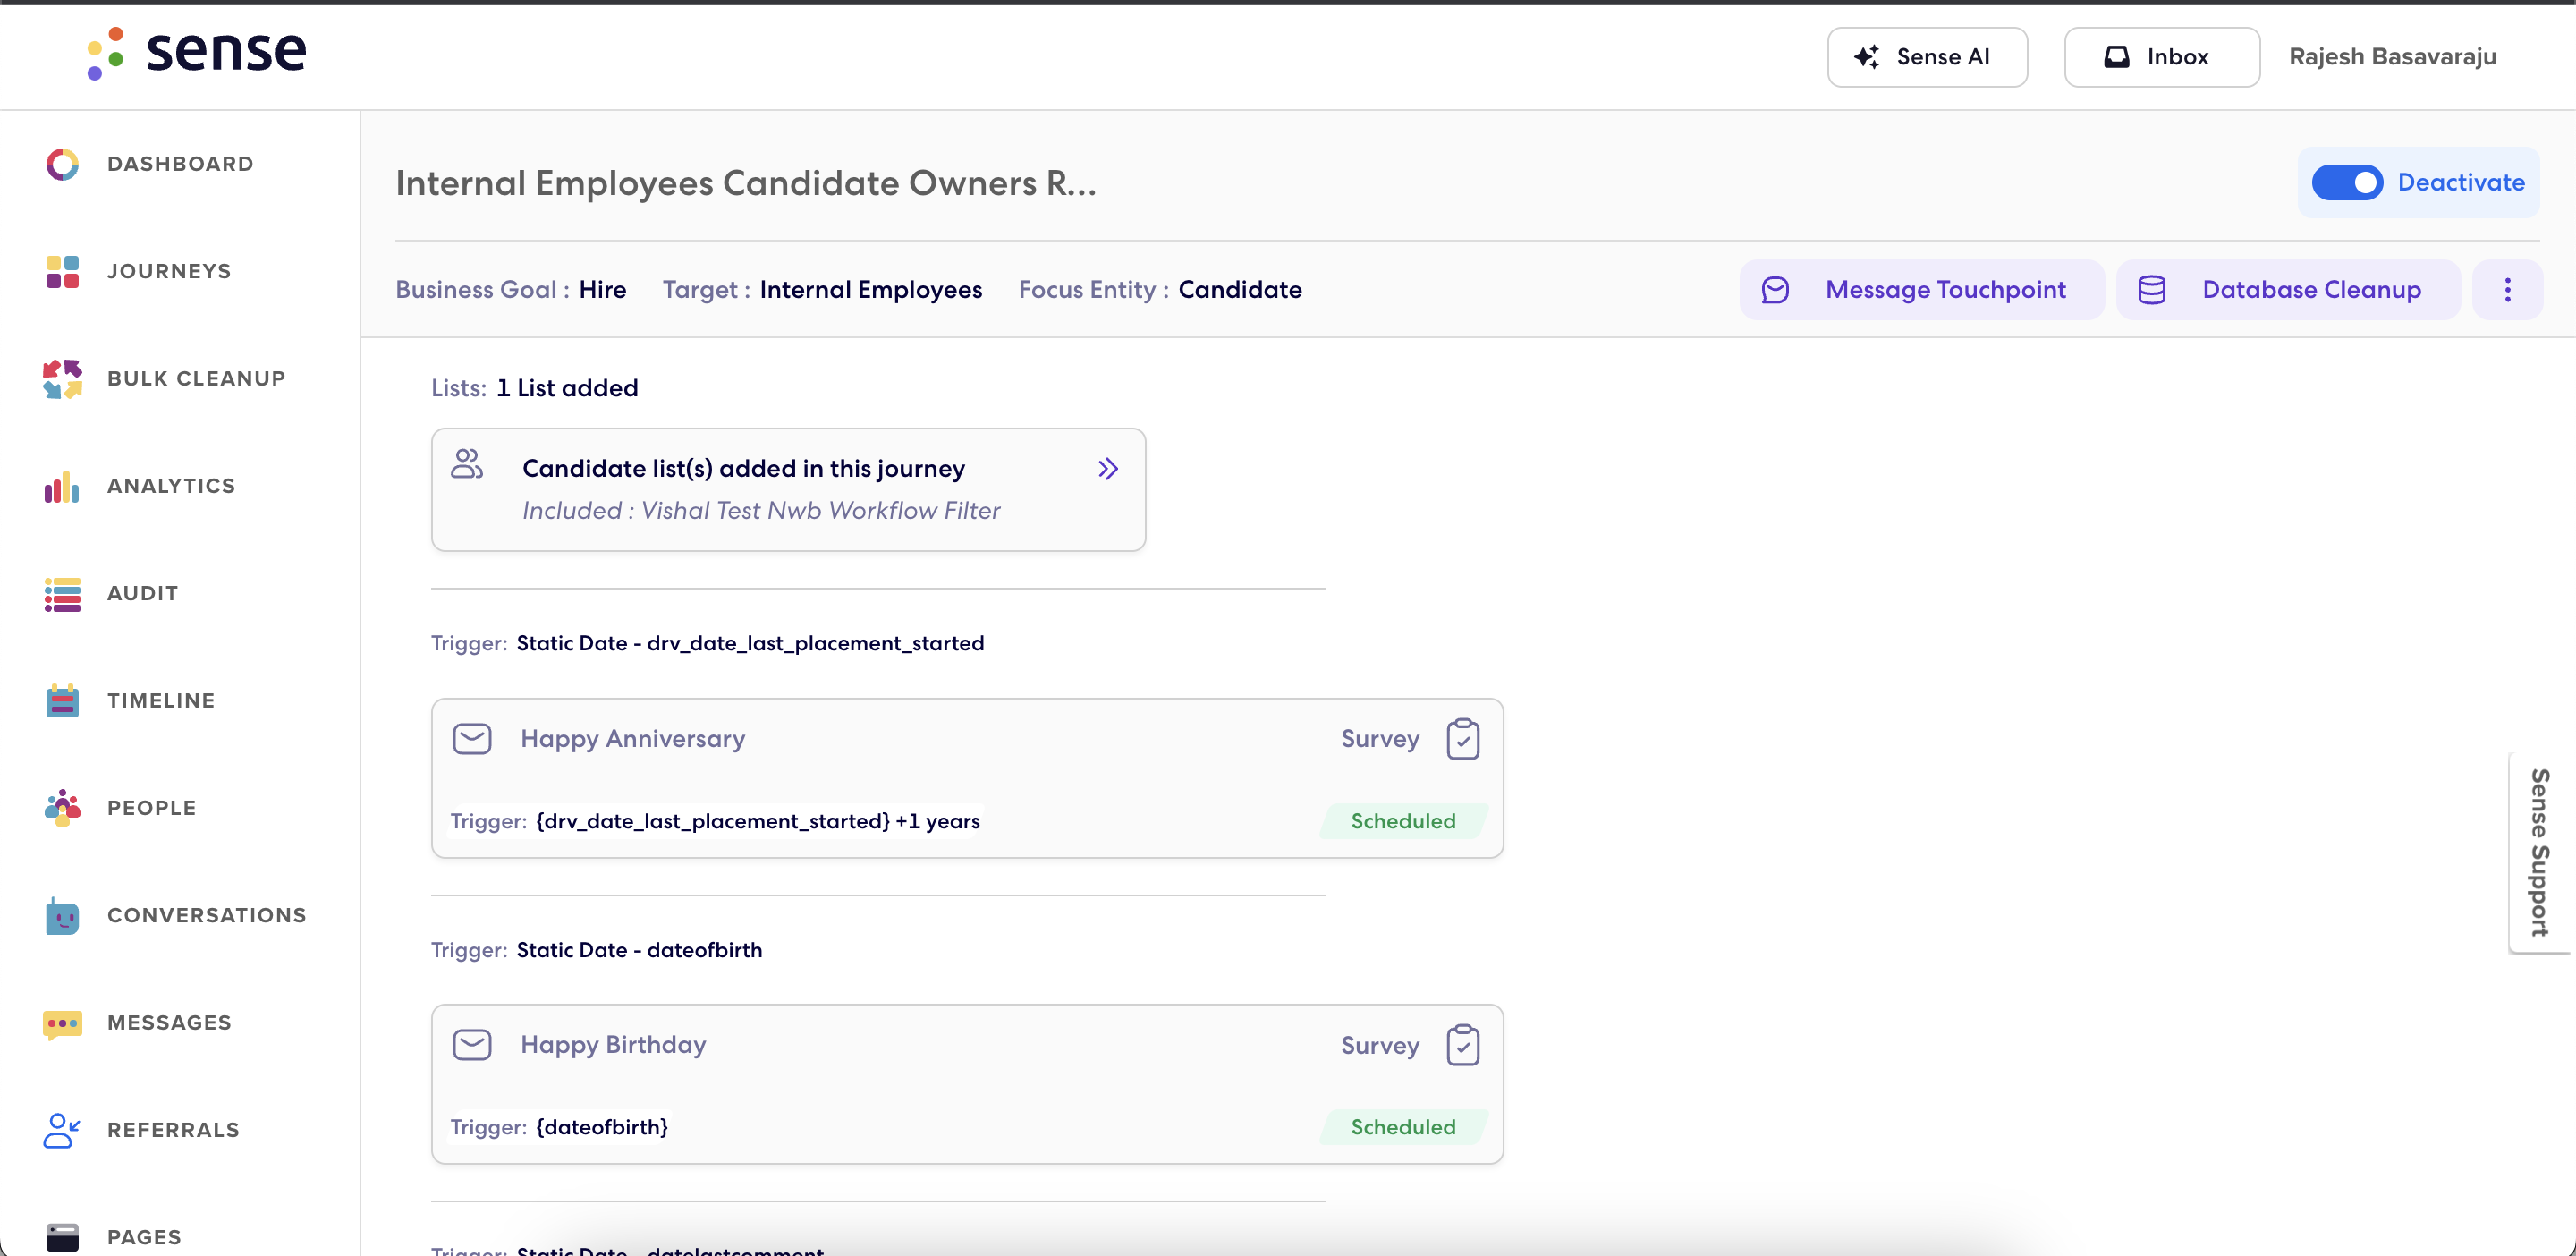Open the People group icon
Image resolution: width=2576 pixels, height=1256 pixels.
click(x=62, y=808)
